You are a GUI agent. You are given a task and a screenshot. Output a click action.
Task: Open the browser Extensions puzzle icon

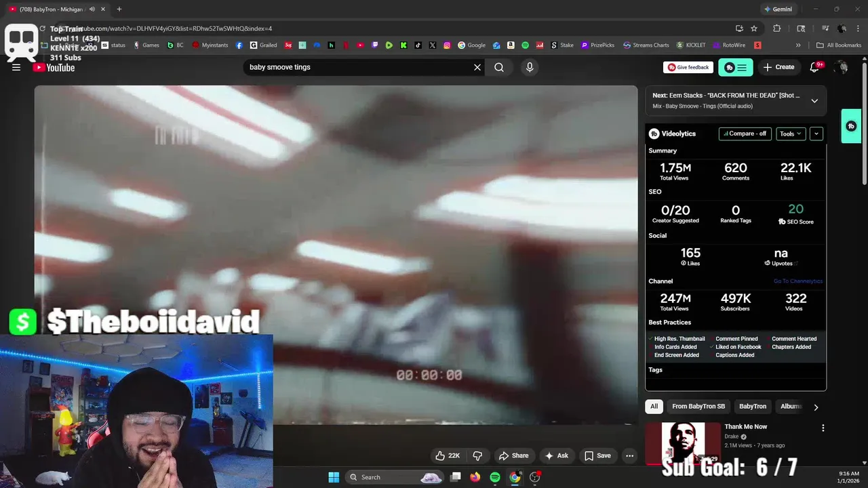point(777,28)
